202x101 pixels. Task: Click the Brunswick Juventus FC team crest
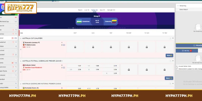24,42
